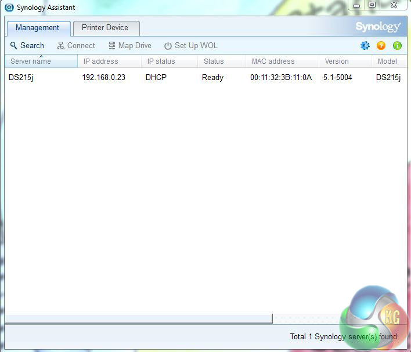This screenshot has height=352, width=411.
Task: Switch to the Management tab
Action: pyautogui.click(x=38, y=28)
